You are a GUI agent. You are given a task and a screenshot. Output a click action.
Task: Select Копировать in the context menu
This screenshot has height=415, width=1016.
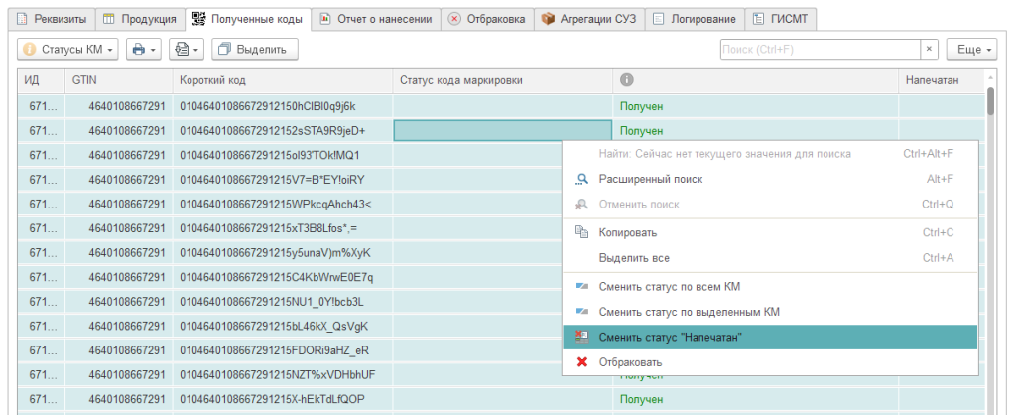click(x=770, y=232)
